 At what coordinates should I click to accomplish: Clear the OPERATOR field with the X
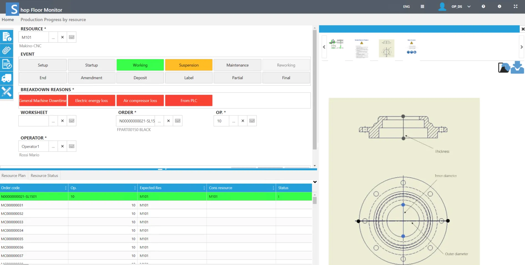62,146
